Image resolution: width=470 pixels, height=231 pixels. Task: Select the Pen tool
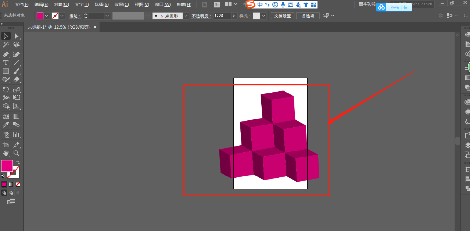[6, 55]
